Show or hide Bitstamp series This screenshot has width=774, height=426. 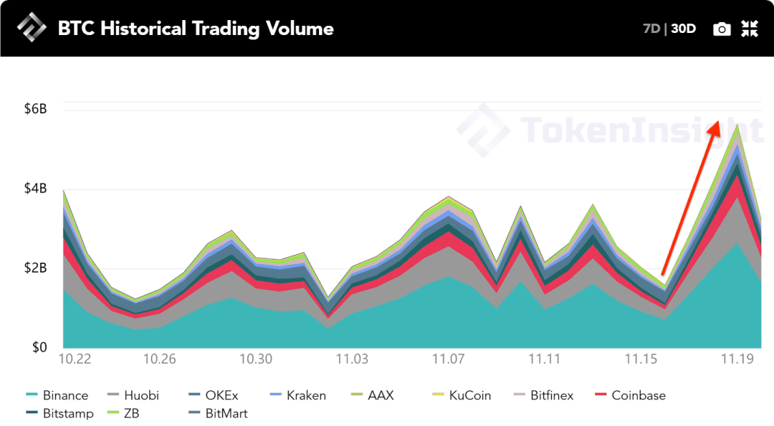coord(59,413)
